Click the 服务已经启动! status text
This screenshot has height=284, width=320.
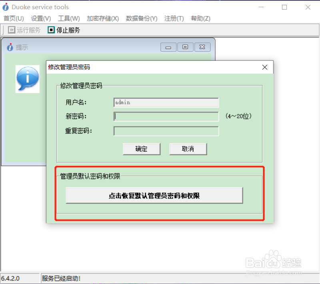(x=61, y=278)
